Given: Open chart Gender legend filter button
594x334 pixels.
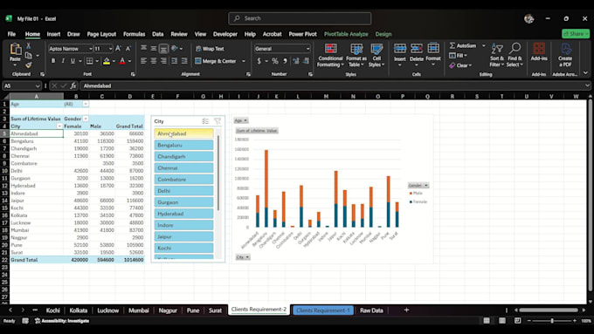Looking at the screenshot, I should click(418, 186).
